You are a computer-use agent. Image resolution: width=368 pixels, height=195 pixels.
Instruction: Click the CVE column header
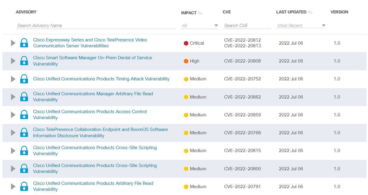pos(227,12)
